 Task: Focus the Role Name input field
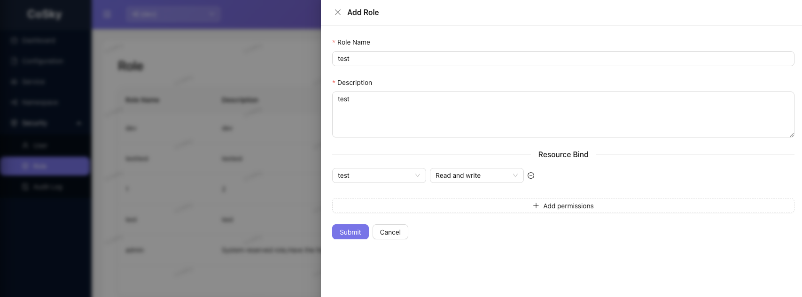point(563,59)
